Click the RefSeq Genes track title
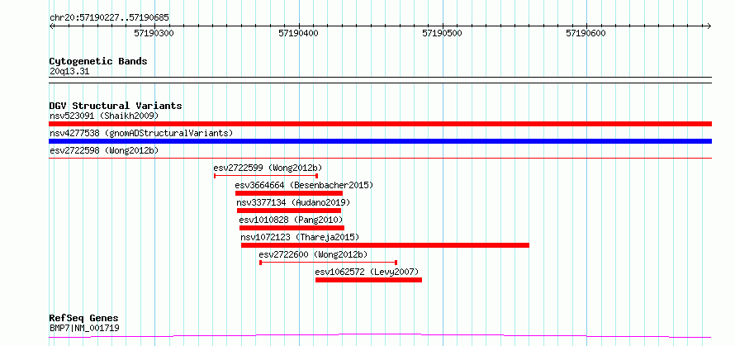The image size is (735, 346). [84, 319]
